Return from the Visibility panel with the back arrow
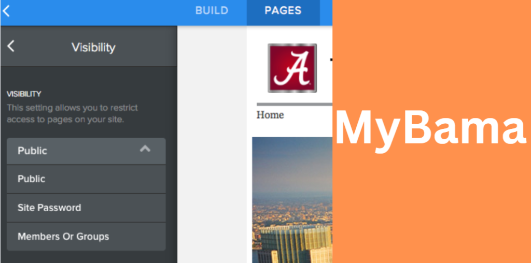The image size is (531, 263). (11, 46)
